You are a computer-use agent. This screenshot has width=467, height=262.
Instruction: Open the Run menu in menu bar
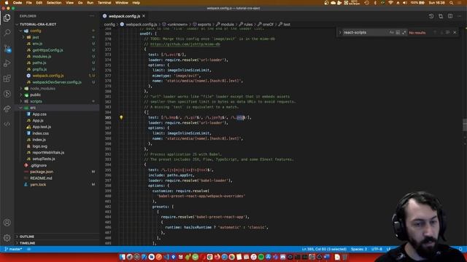(90, 3)
